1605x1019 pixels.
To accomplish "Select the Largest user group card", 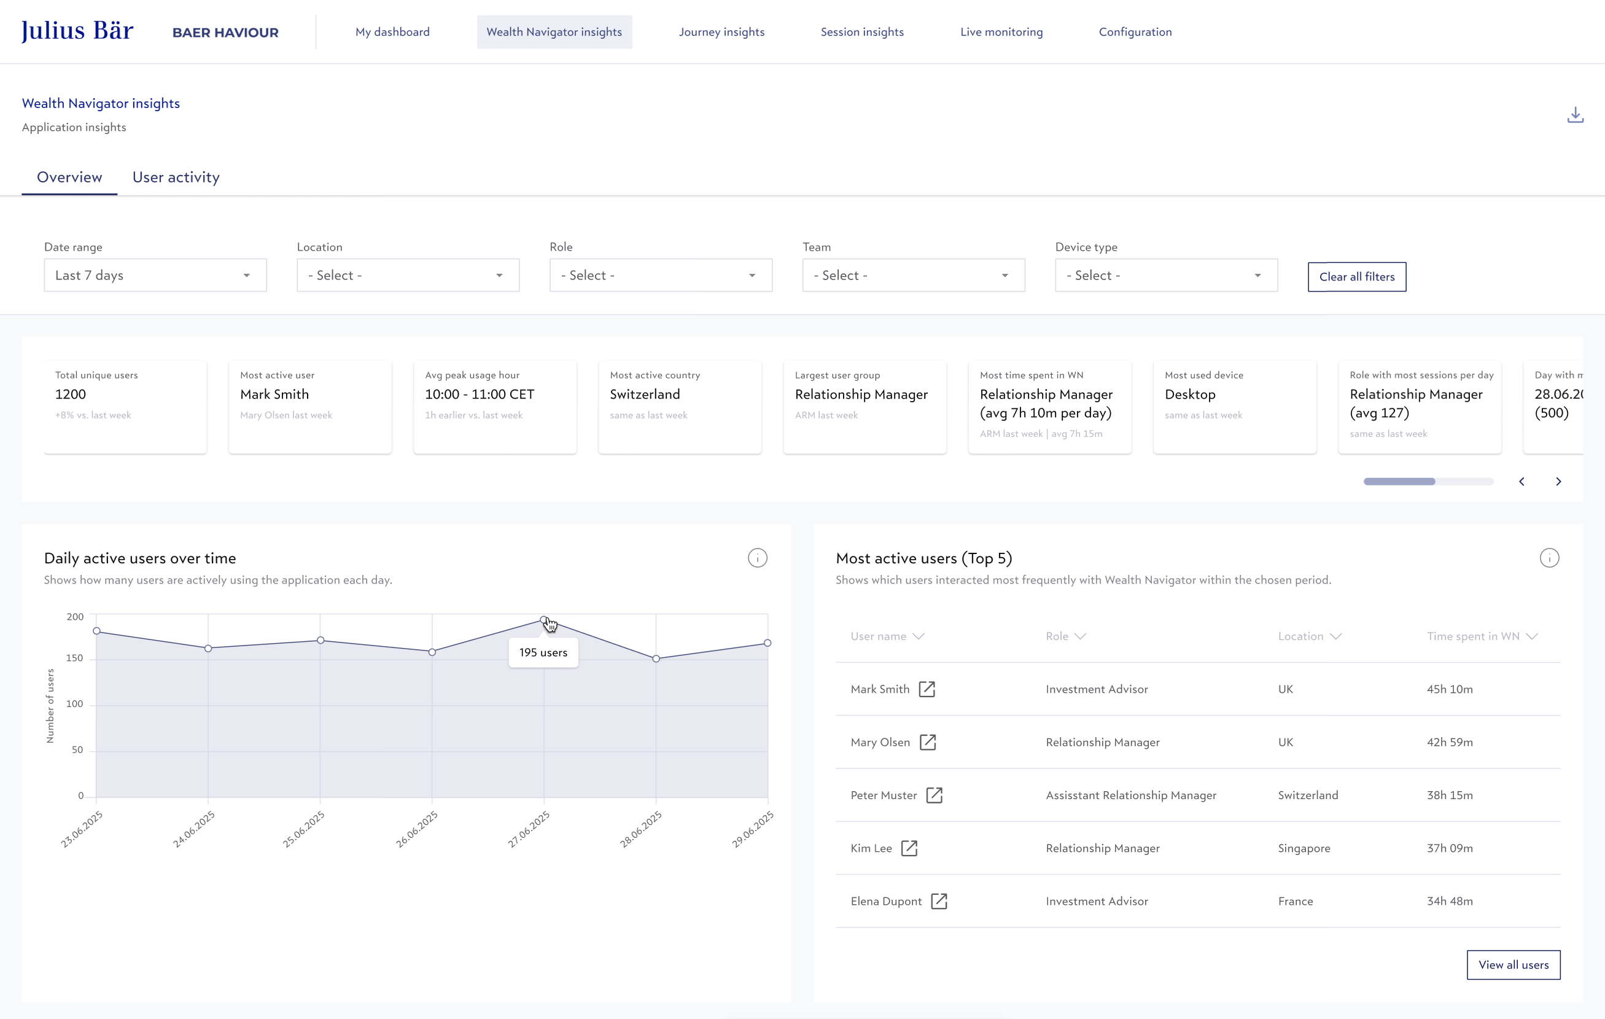I will pyautogui.click(x=865, y=407).
